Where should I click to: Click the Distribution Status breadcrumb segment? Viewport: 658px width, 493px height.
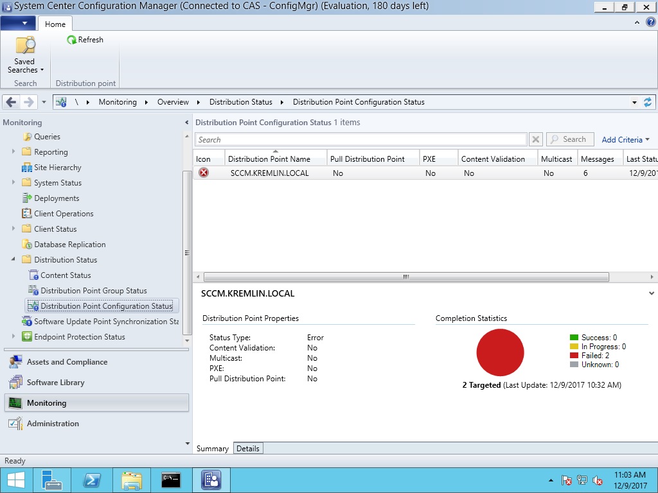241,102
